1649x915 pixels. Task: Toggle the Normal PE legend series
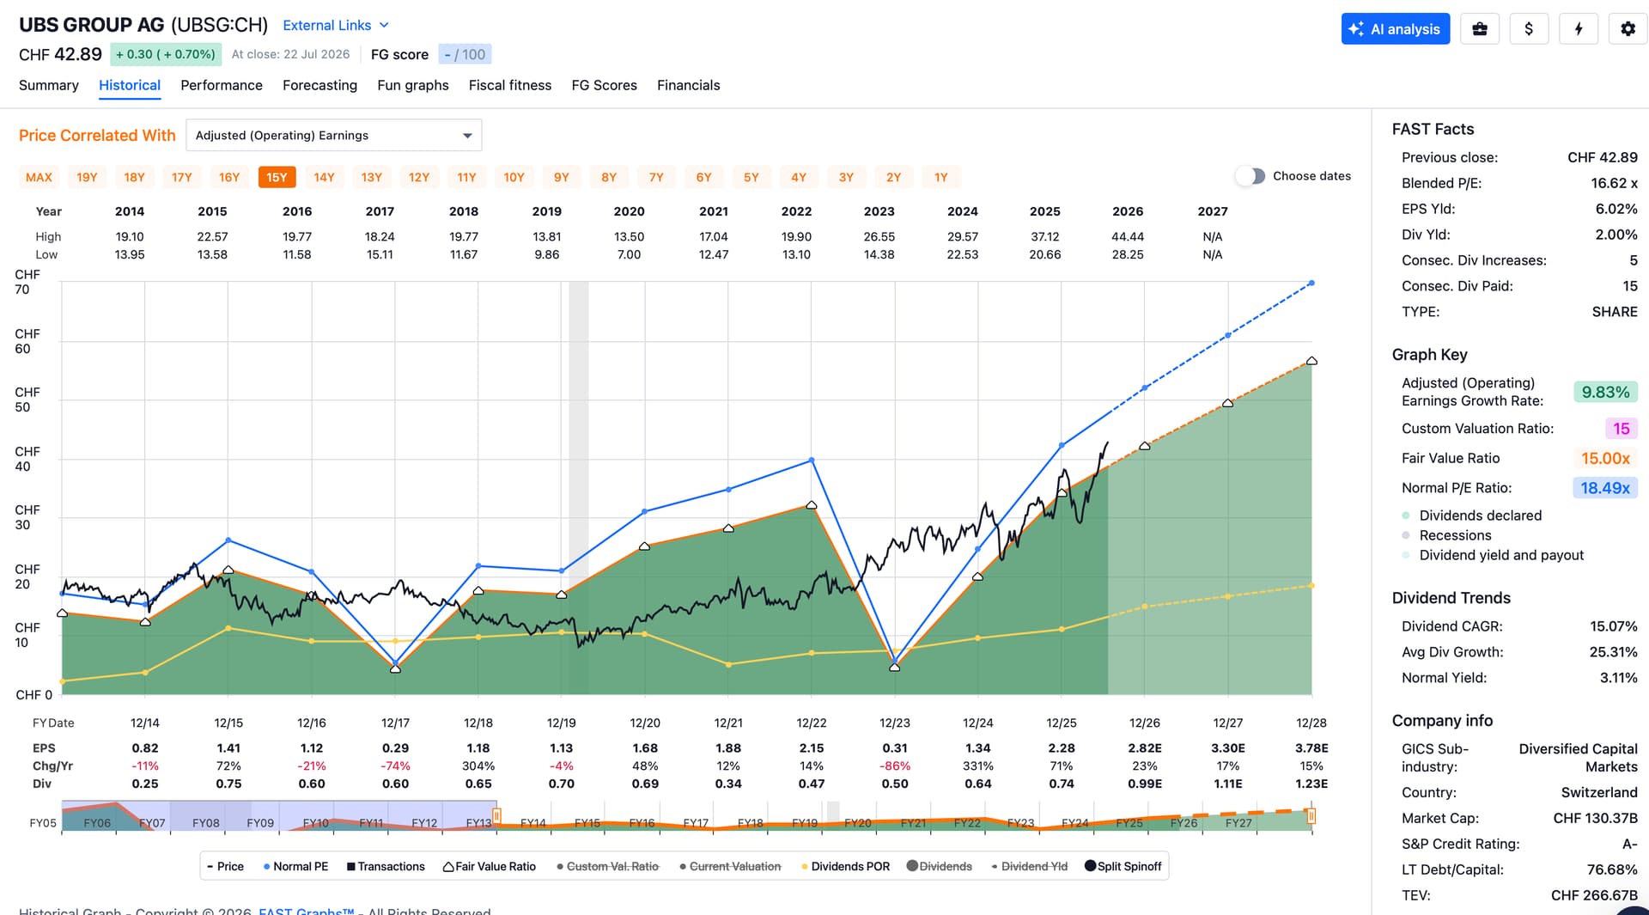(x=296, y=866)
